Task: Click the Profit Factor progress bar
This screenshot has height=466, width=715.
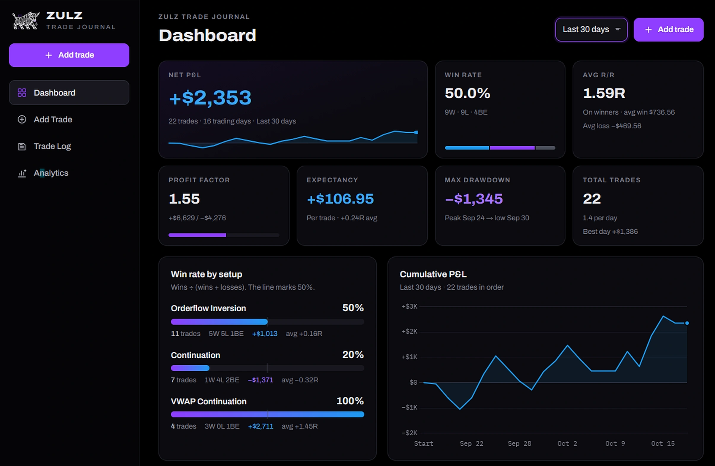Action: tap(224, 235)
